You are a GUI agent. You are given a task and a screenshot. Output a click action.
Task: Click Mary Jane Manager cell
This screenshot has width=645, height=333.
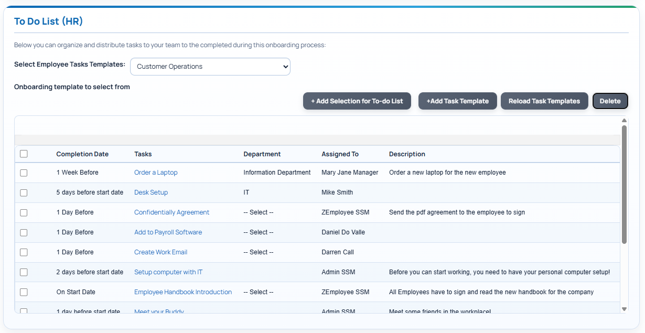(x=350, y=173)
